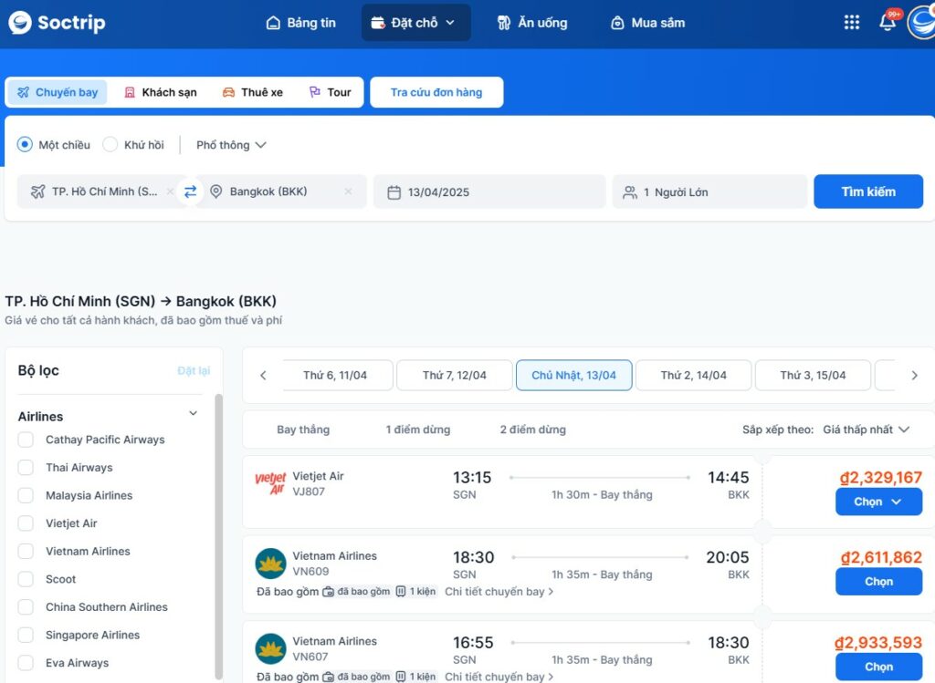Screen dimensions: 935x683
Task: Choose the VN609 flight with Chọn
Action: pos(878,582)
